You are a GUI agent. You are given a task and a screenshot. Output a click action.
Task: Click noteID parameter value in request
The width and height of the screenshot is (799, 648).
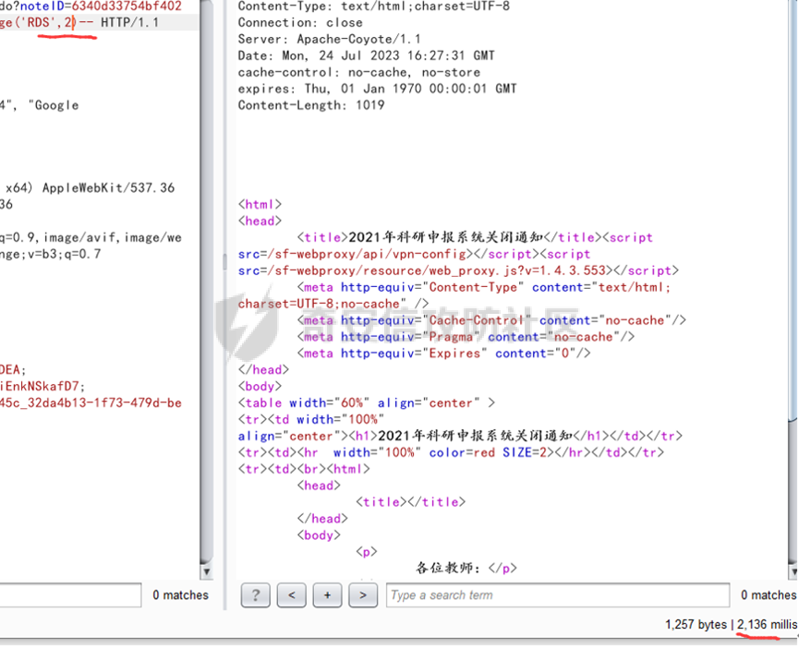click(127, 6)
